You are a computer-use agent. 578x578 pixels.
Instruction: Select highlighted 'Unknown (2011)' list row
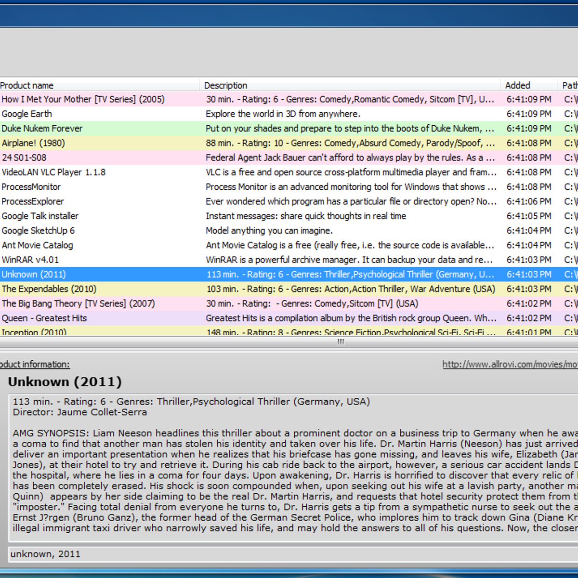289,274
